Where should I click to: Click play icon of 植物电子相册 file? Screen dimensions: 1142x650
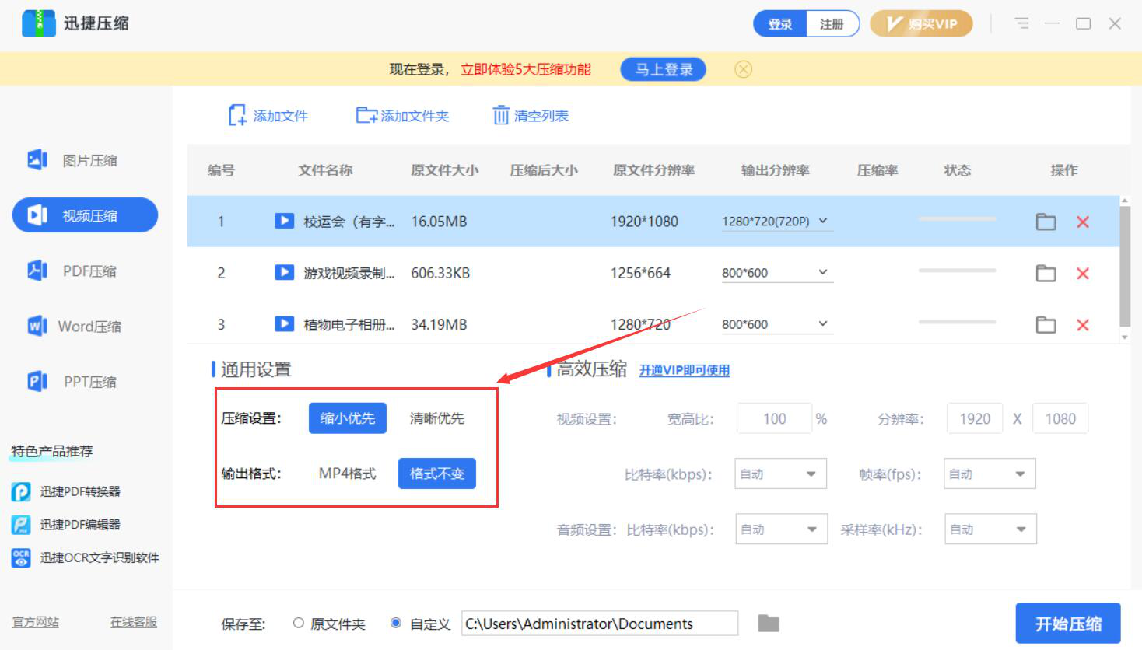tap(284, 323)
